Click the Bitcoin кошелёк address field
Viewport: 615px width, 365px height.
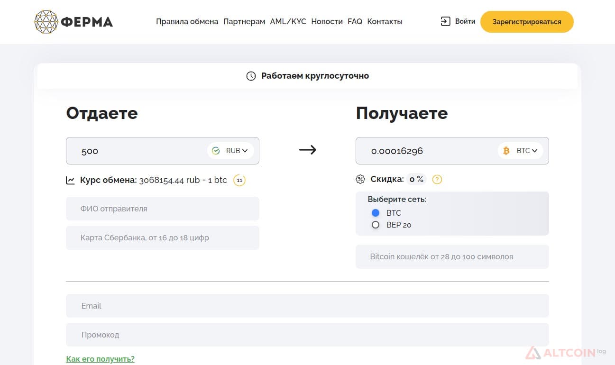tap(452, 256)
